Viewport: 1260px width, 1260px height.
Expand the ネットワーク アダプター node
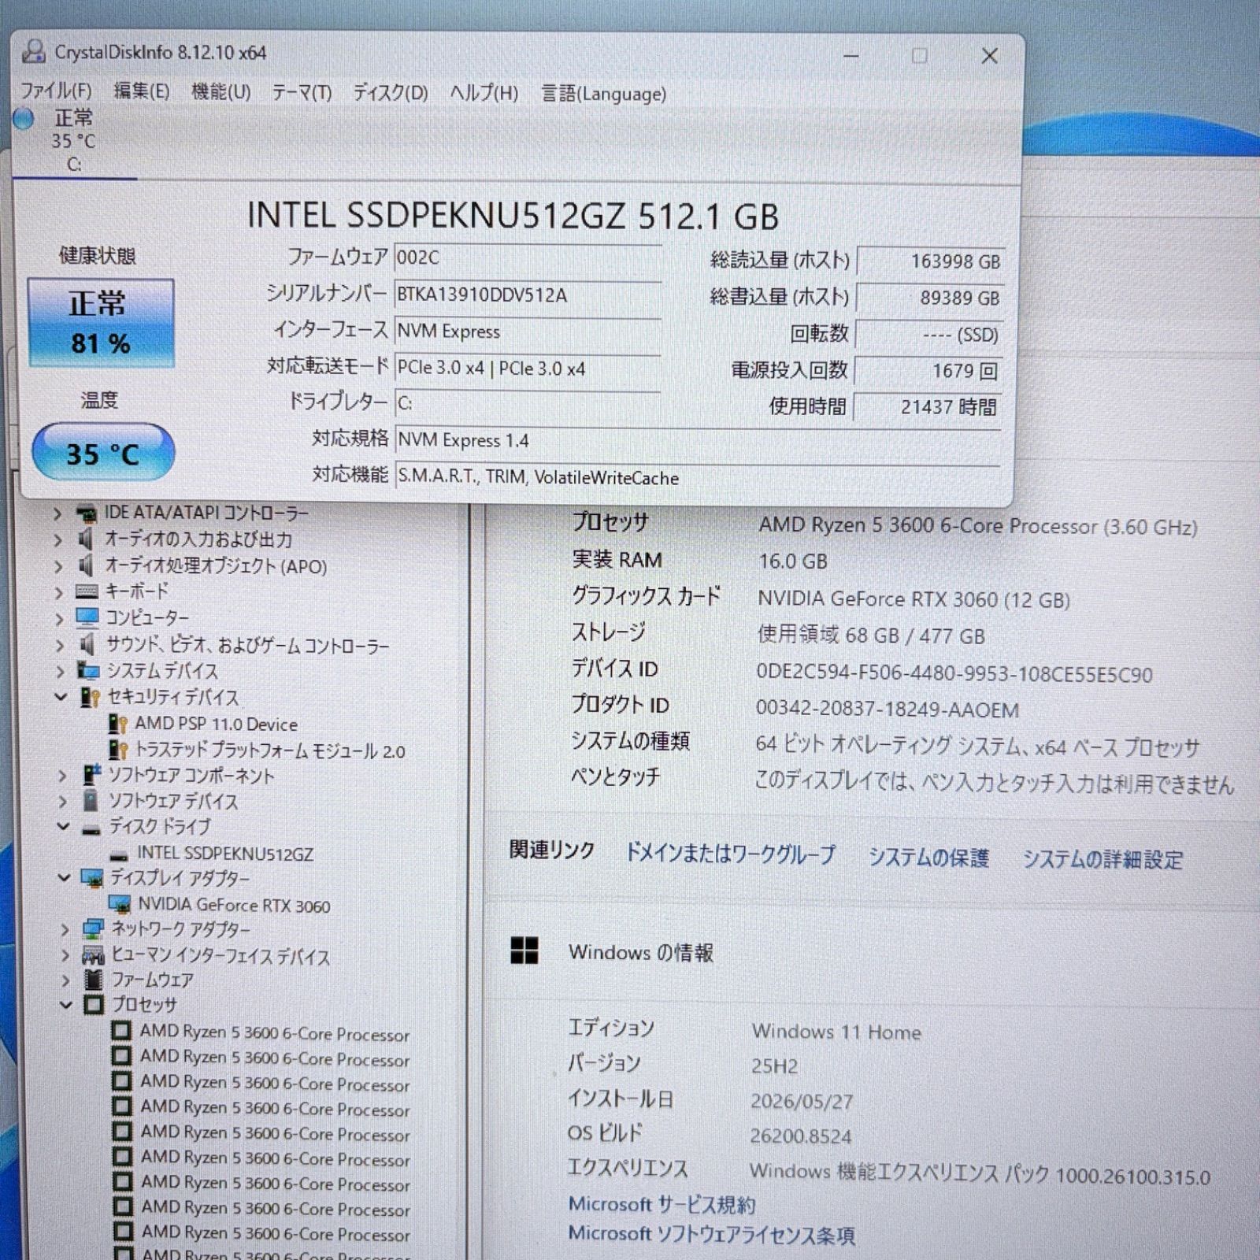pos(65,930)
